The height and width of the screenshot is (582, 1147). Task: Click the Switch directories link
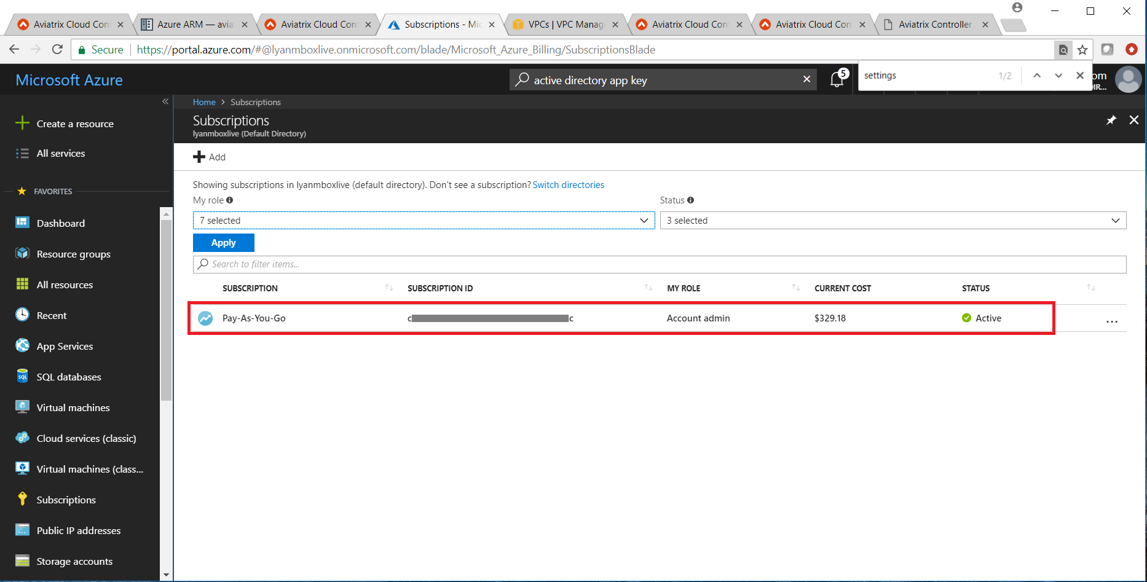pyautogui.click(x=568, y=184)
